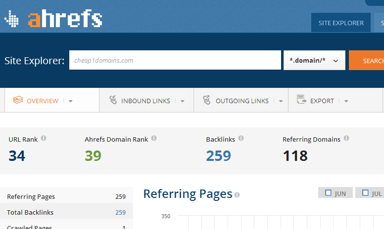This screenshot has width=384, height=229.
Task: Expand the Outgoing Links dropdown arrow
Action: point(281,101)
